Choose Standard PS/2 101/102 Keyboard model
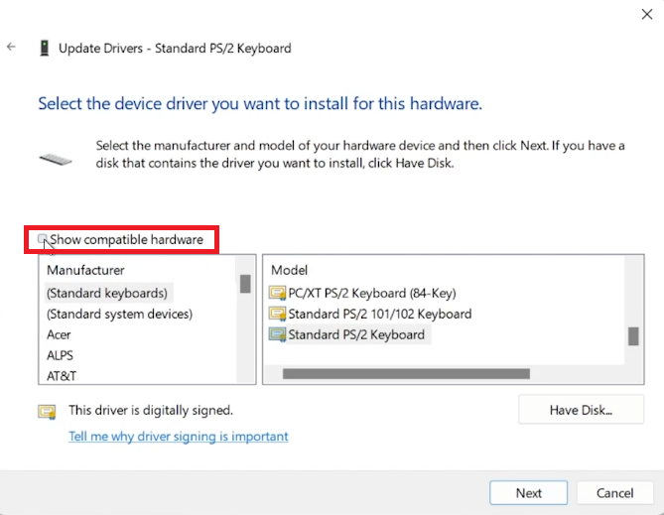 [379, 314]
